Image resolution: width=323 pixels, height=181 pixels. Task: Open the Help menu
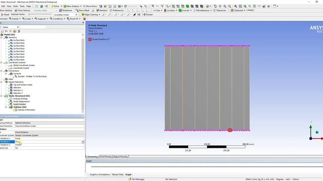(x=28, y=6)
